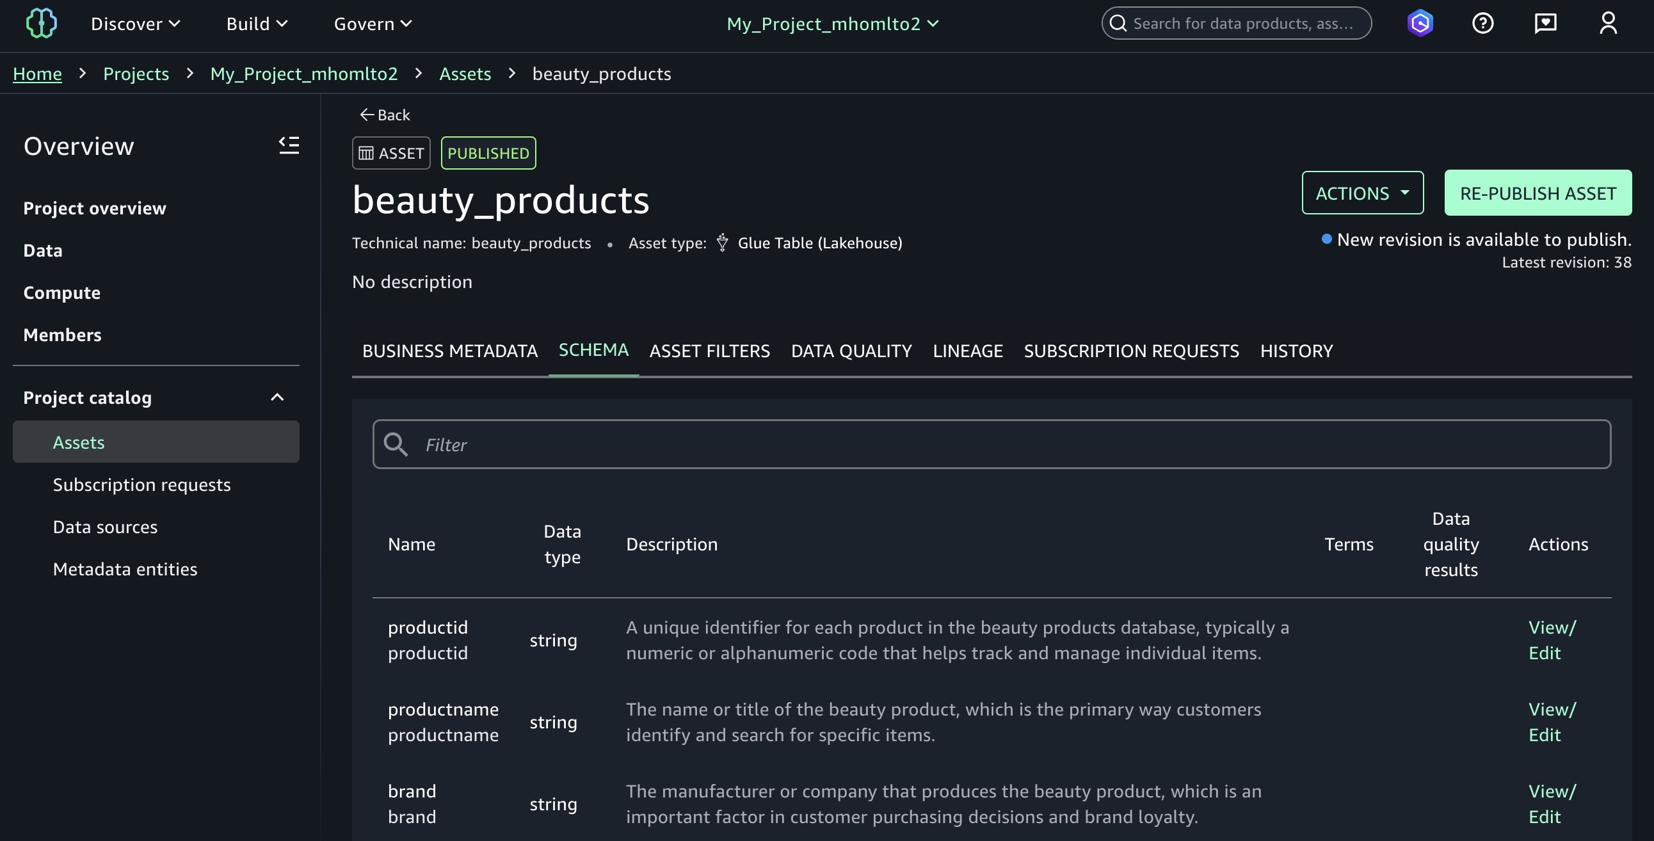1654x841 pixels.
Task: Switch to the DATA QUALITY tab
Action: pyautogui.click(x=851, y=351)
